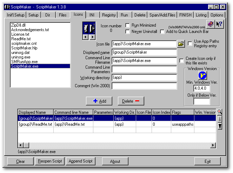233x173 pixels.
Task: Go to the FINISH tab
Action: coord(185,15)
